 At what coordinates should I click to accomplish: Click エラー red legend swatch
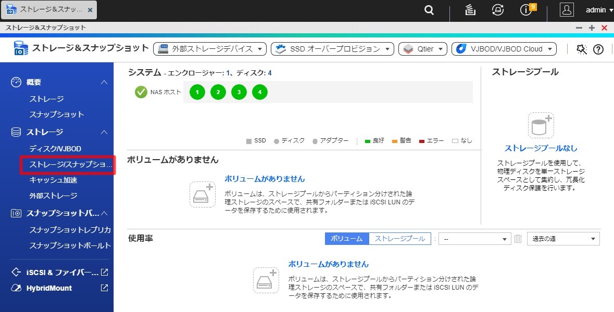pos(422,141)
